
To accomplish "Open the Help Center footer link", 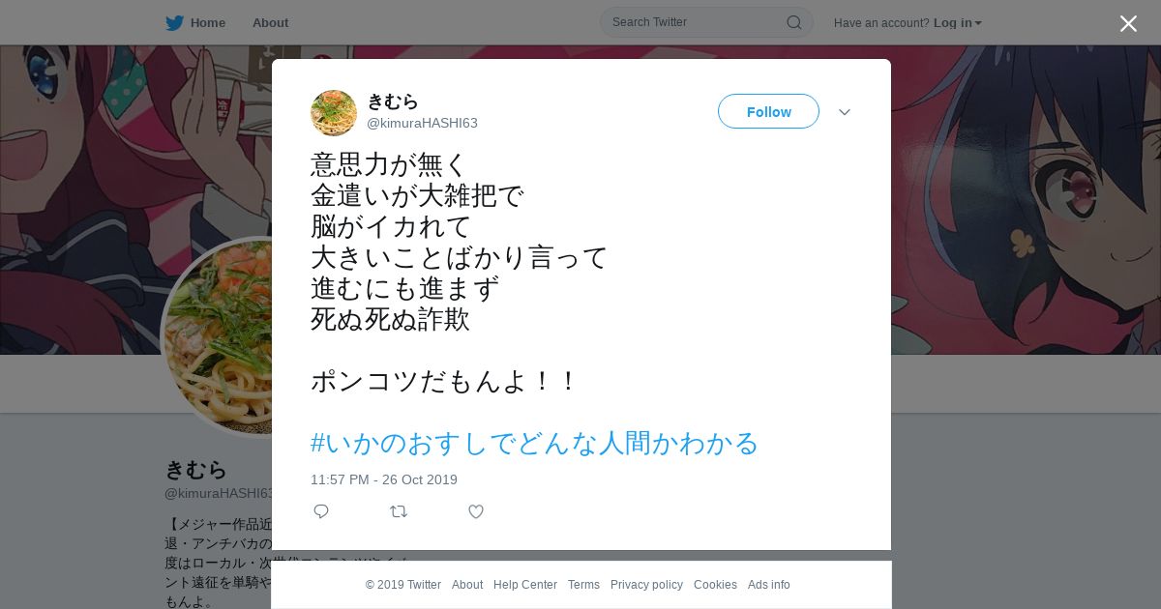I will (x=525, y=585).
